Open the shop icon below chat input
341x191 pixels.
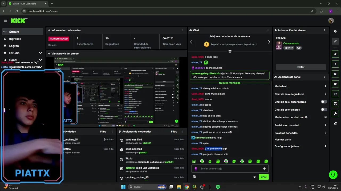coord(194,177)
